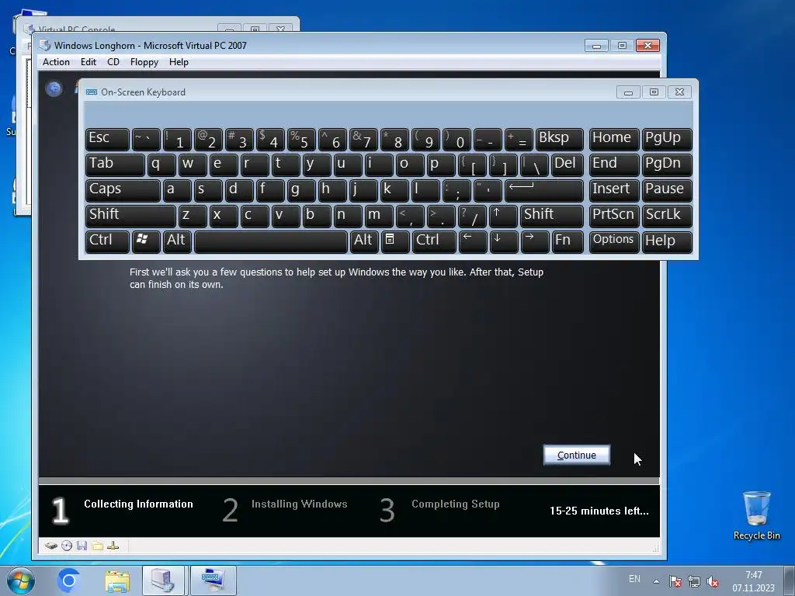Image resolution: width=795 pixels, height=596 pixels.
Task: Click the shared folder icon in Virtual PC status bar
Action: 97,546
